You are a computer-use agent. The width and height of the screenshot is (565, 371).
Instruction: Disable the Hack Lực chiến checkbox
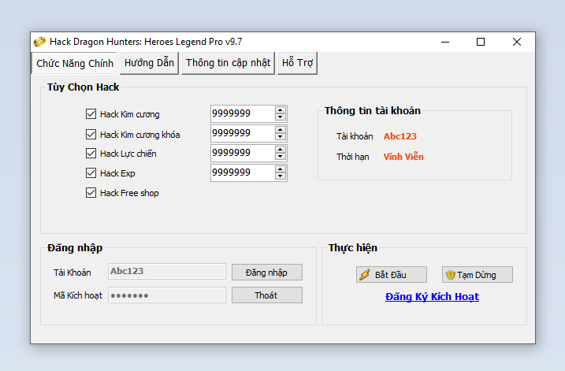pyautogui.click(x=91, y=154)
